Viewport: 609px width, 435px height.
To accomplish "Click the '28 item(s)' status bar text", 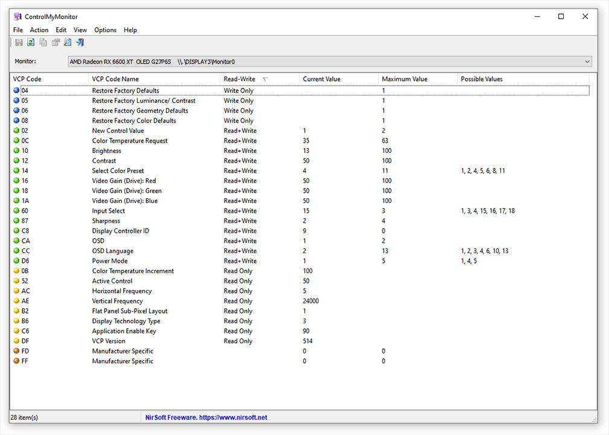I will [24, 417].
